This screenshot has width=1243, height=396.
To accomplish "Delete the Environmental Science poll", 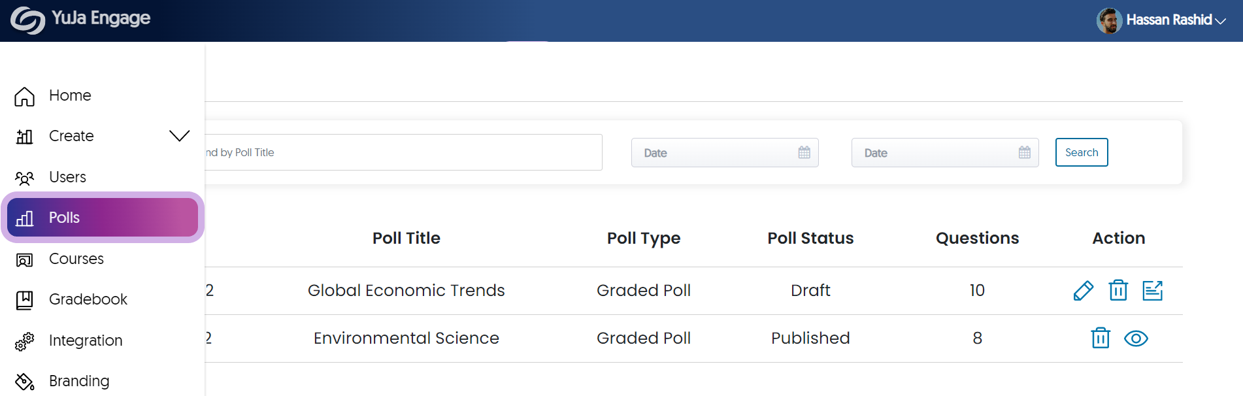I will pyautogui.click(x=1101, y=338).
